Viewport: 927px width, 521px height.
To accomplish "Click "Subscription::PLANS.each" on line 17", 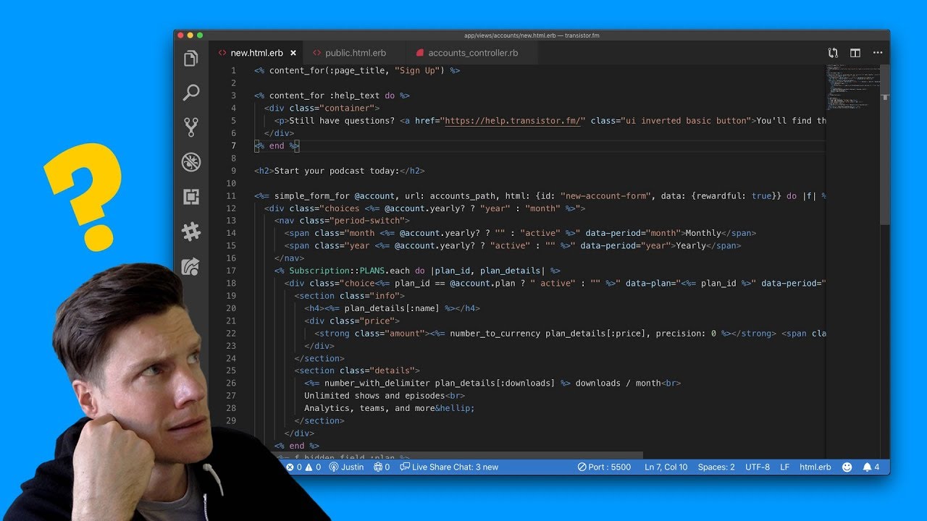I will [350, 271].
